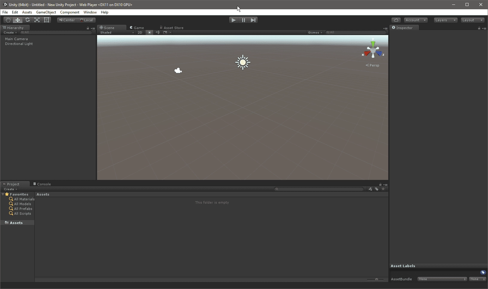Click the blue Asset Labels tag icon

(483, 272)
